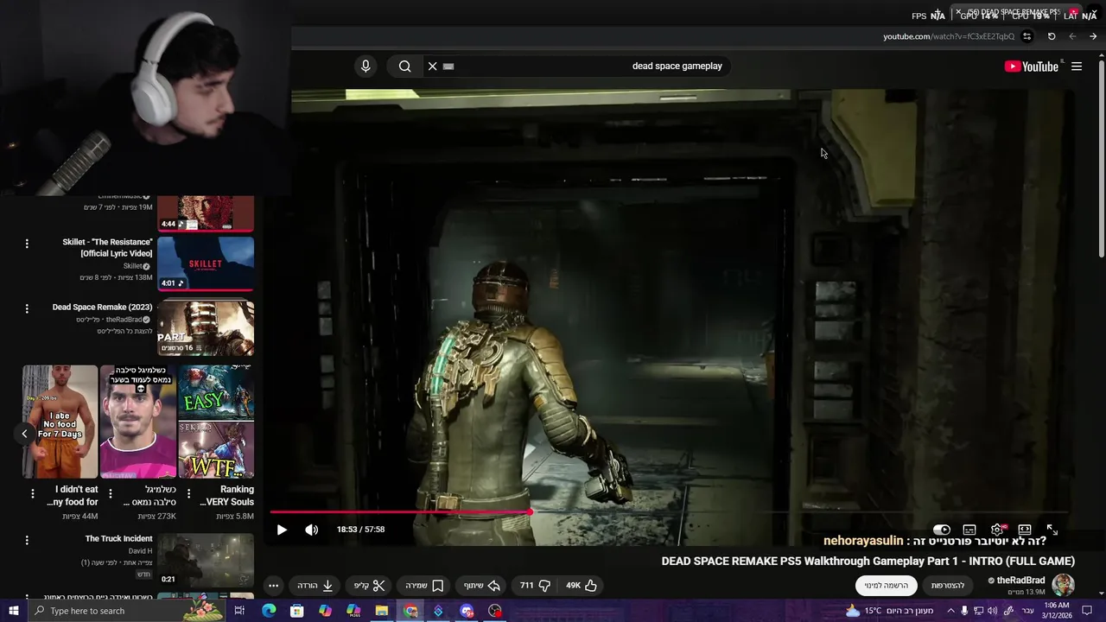The height and width of the screenshot is (622, 1106).
Task: Launch Microsoft Edge from the taskbar
Action: (x=269, y=611)
